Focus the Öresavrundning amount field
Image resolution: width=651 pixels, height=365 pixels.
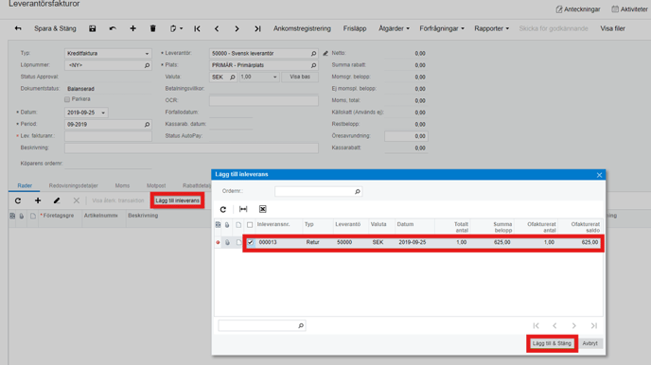coord(406,136)
